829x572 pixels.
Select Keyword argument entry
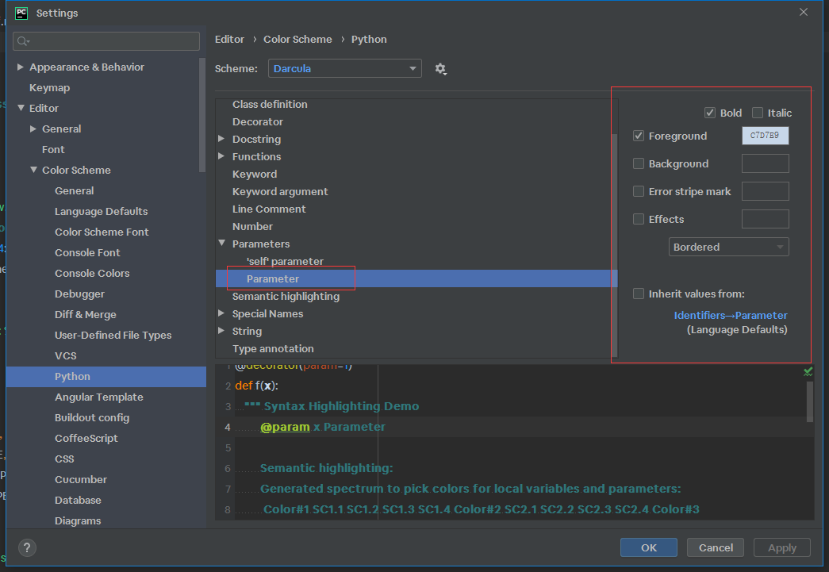pos(280,191)
